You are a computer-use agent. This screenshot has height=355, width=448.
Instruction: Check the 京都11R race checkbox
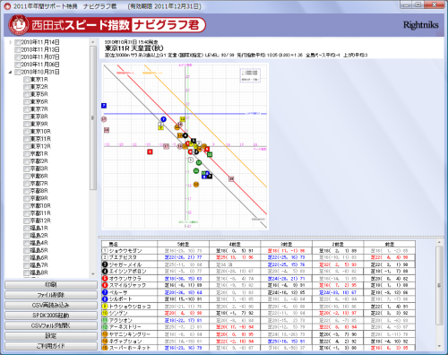coord(27,213)
